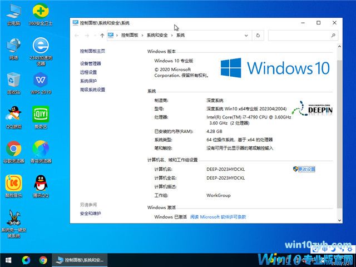Open 安全和维护 link

pos(90,214)
